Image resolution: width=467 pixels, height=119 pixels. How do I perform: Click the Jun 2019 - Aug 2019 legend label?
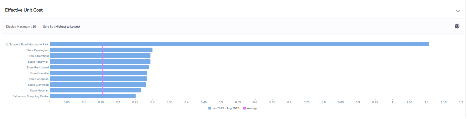[x=226, y=108]
